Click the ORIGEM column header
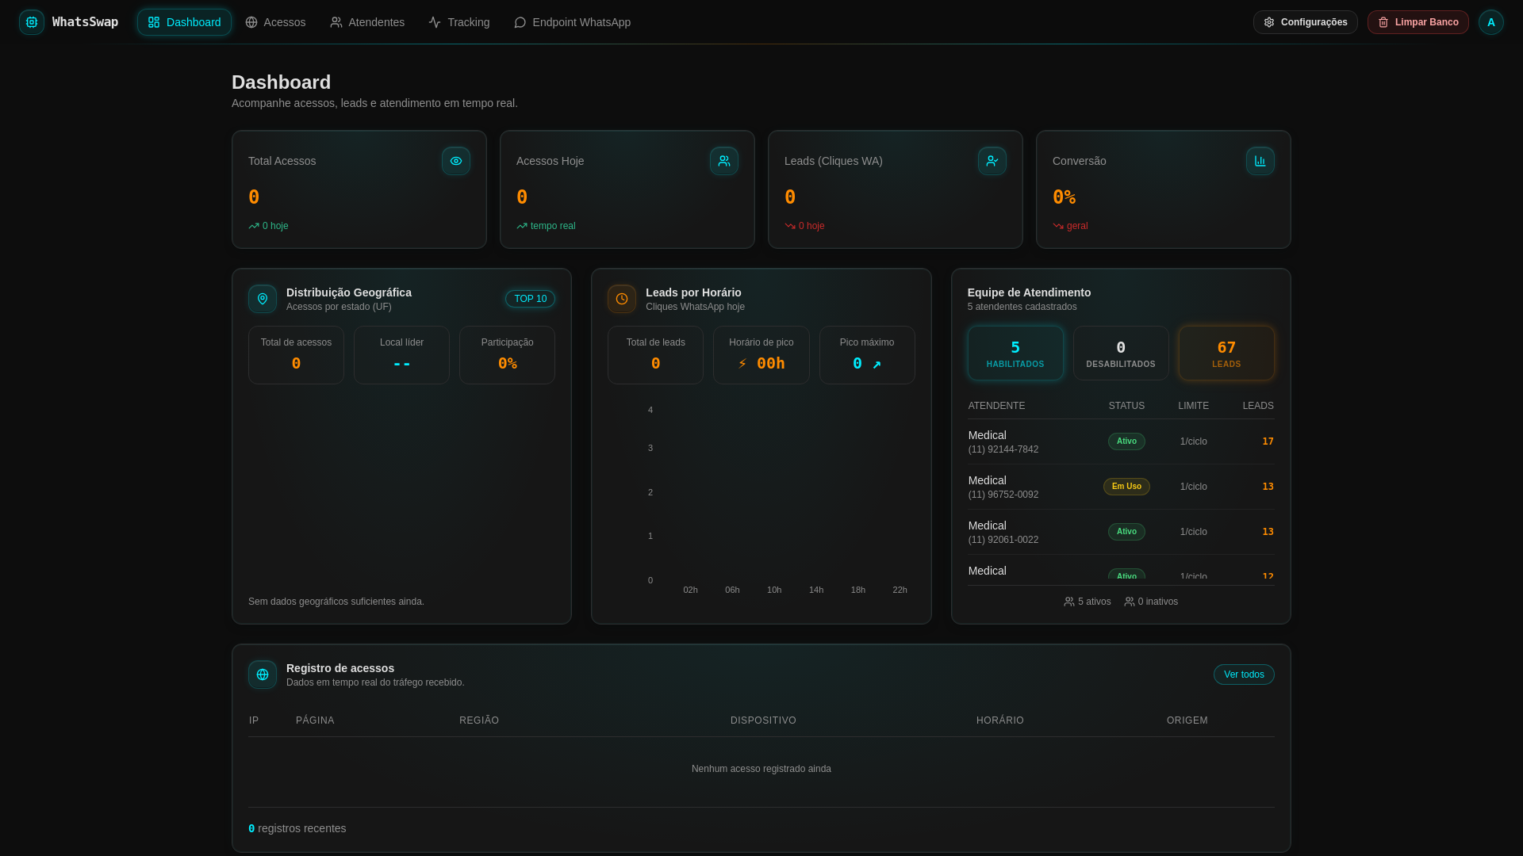 pos(1187,720)
